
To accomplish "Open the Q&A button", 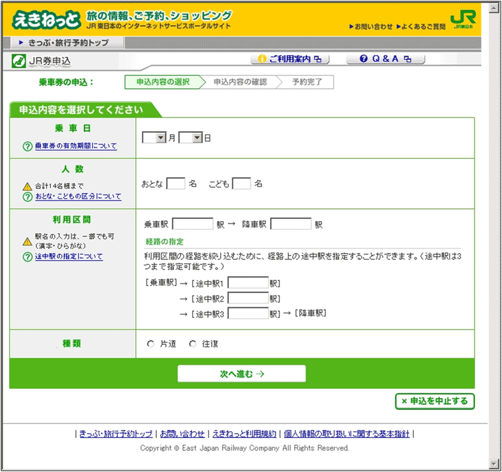I will coord(385,59).
